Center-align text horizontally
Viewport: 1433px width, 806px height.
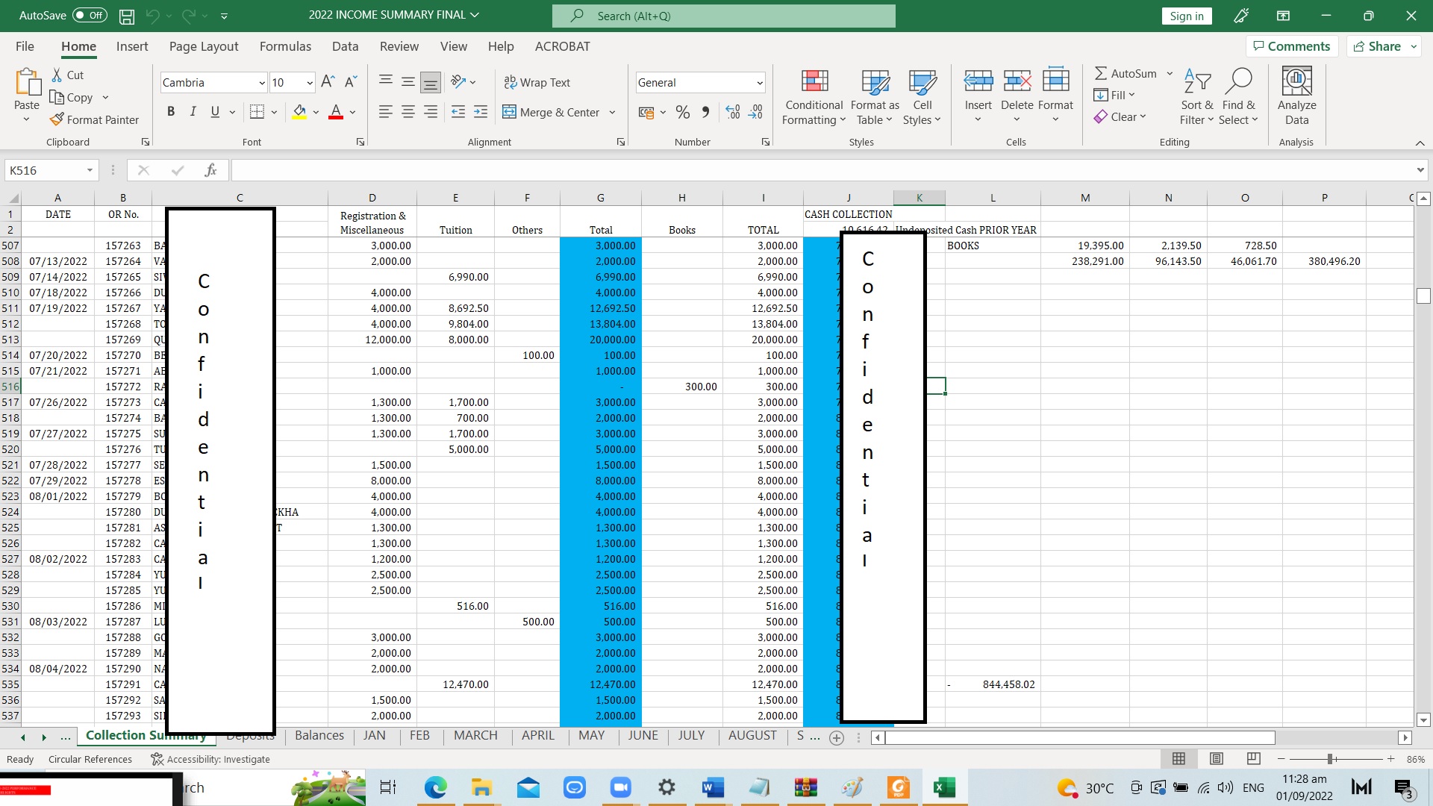(408, 112)
